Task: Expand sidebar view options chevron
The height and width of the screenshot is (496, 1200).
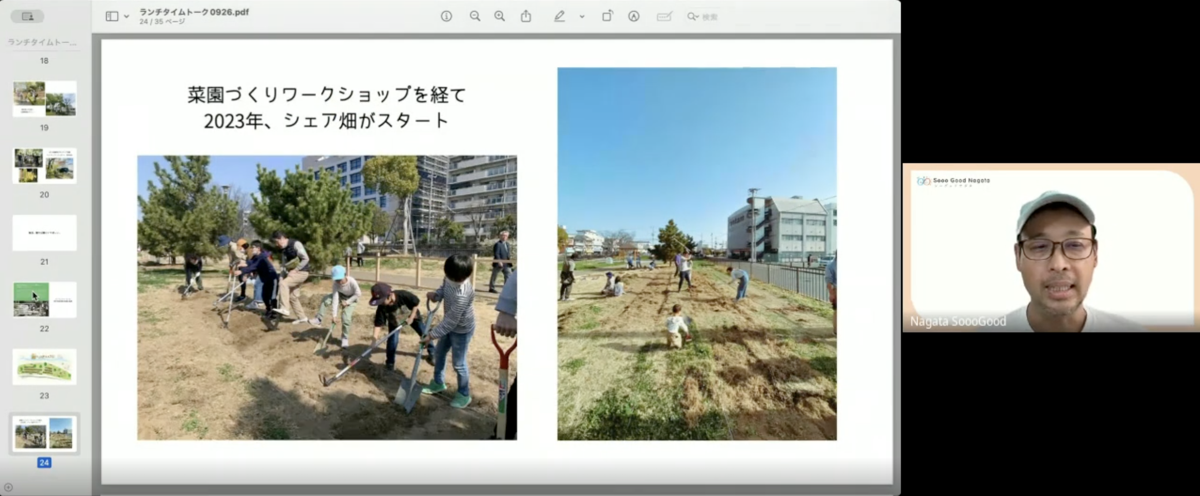Action: [127, 17]
